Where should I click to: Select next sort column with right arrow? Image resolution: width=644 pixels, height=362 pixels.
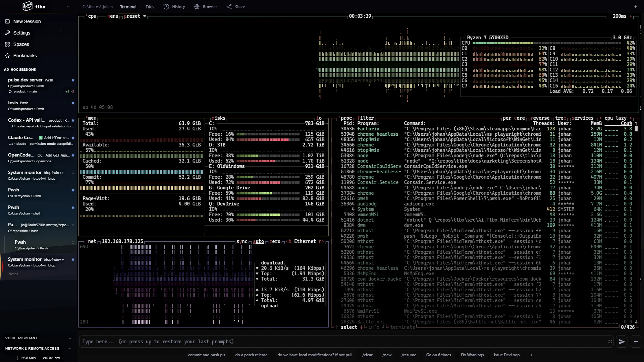tap(631, 118)
